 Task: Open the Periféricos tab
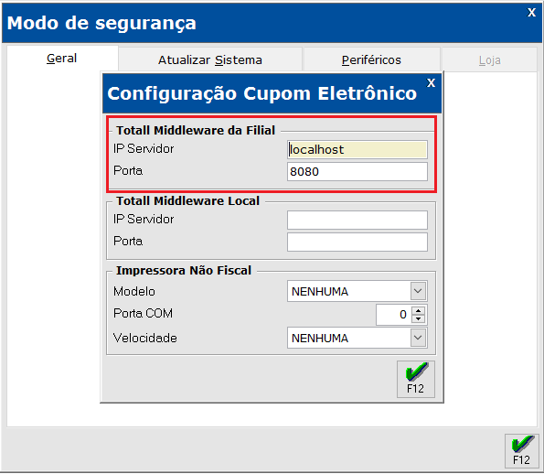point(371,60)
